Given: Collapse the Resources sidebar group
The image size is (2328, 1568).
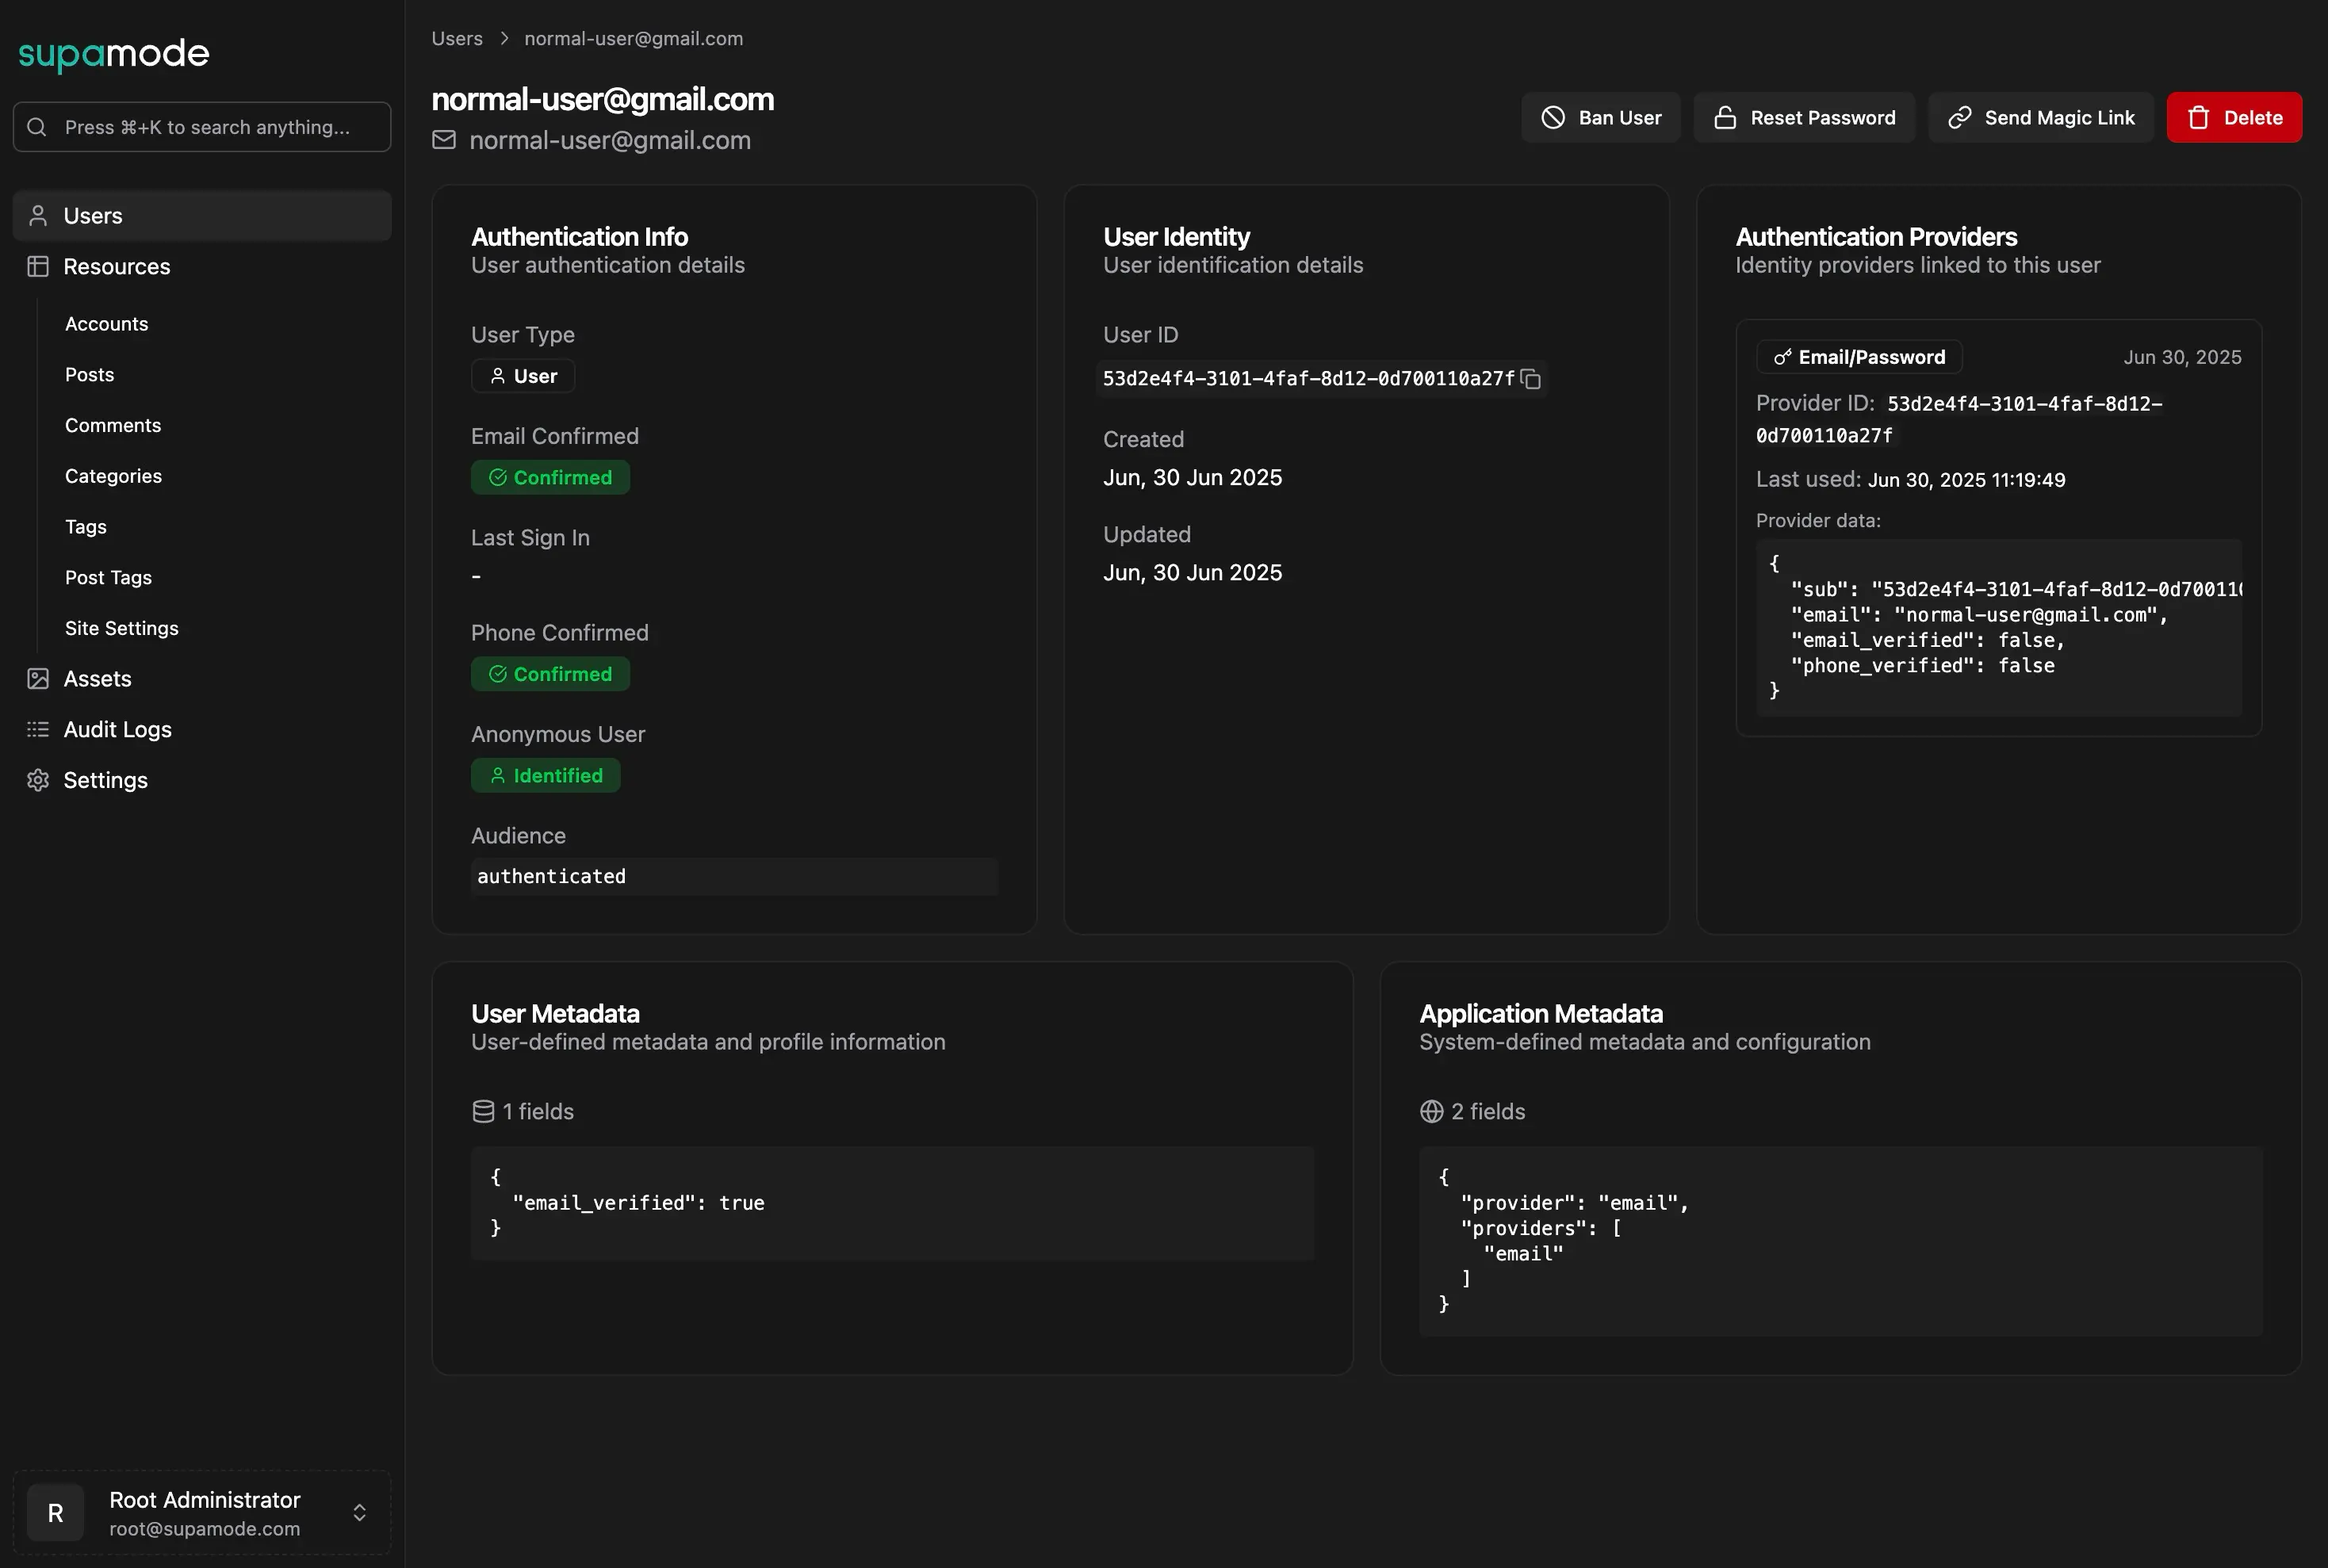Looking at the screenshot, I should (117, 266).
